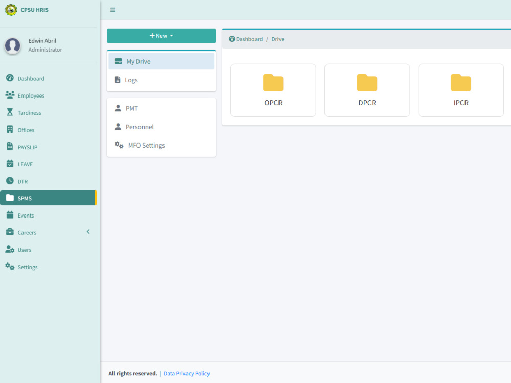Click the DPCR folder label

coord(367,103)
